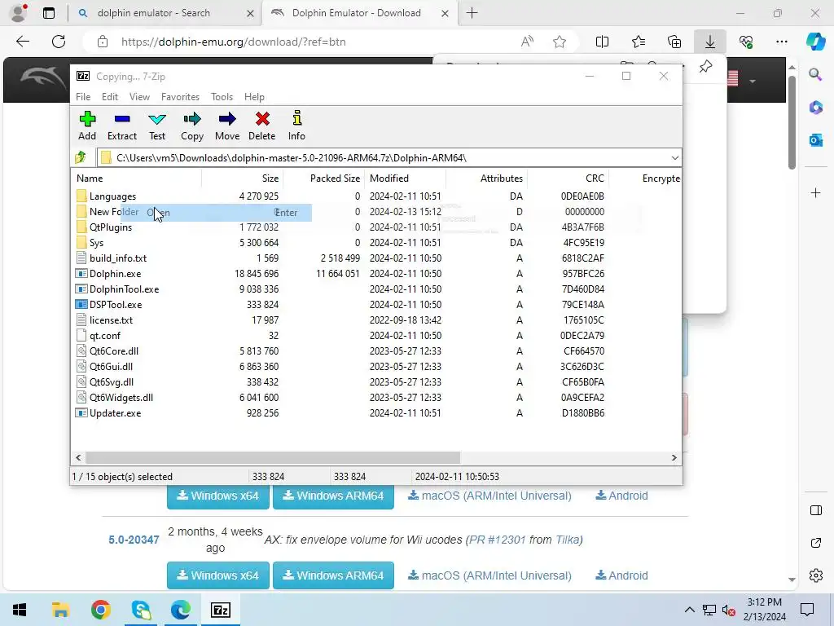Open a new Edge tab

[472, 13]
